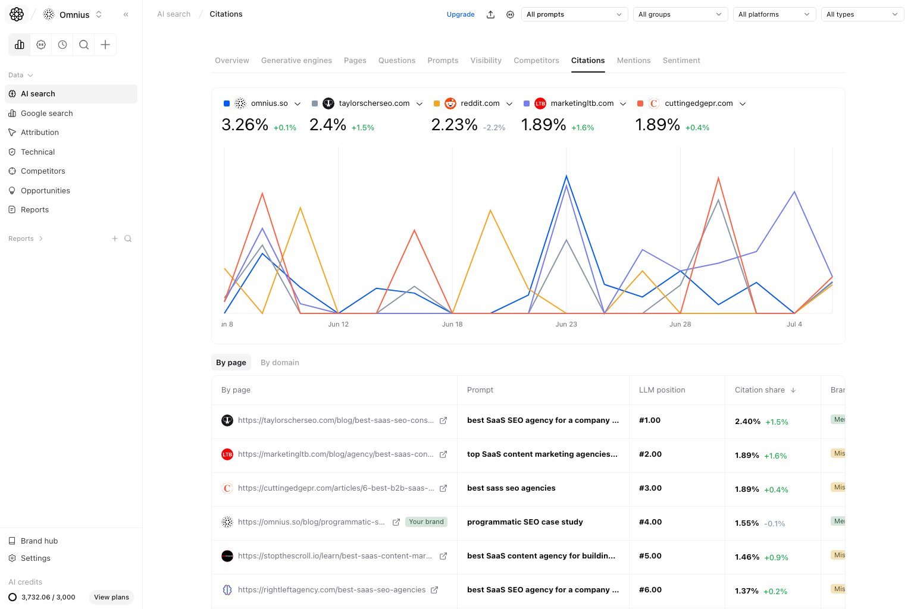This screenshot has width=914, height=609.
Task: Open the Omnius workspace switcher
Action: click(x=73, y=14)
